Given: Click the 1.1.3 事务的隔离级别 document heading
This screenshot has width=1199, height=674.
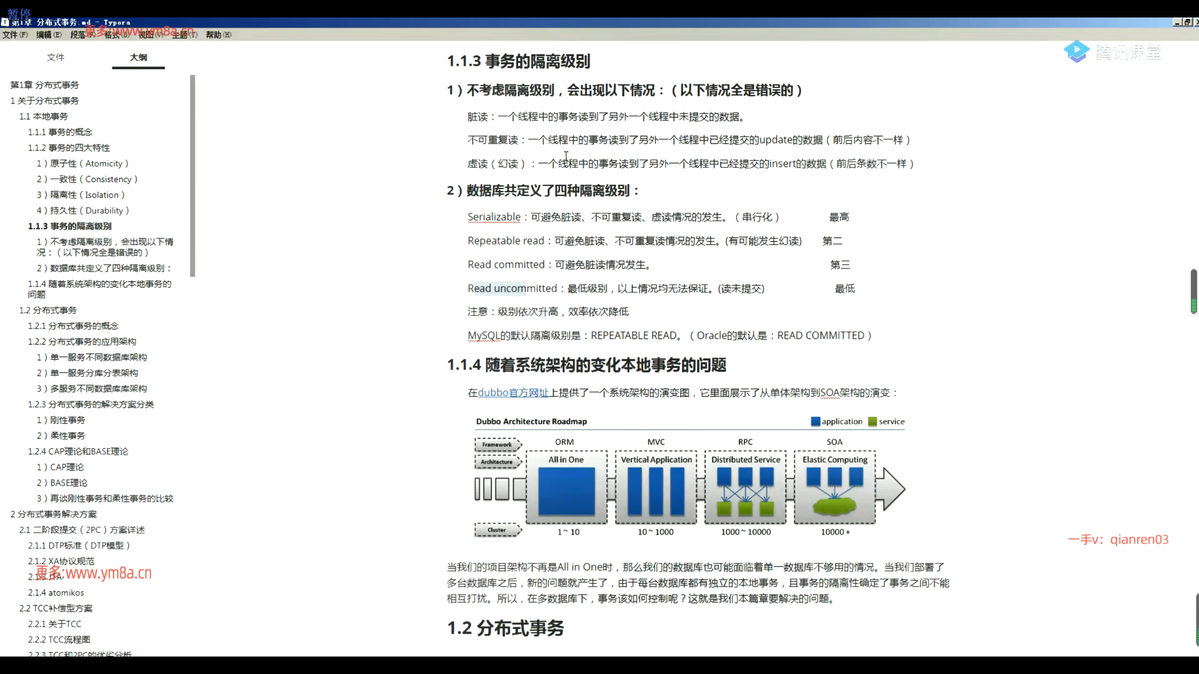Looking at the screenshot, I should pos(518,61).
